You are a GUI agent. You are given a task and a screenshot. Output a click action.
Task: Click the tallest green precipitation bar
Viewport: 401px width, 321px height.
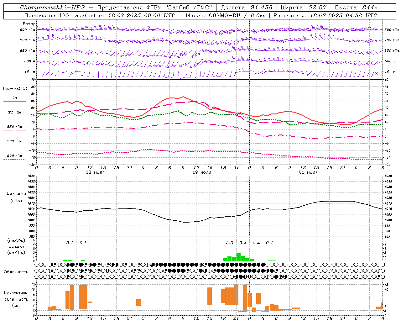[x=238, y=257]
